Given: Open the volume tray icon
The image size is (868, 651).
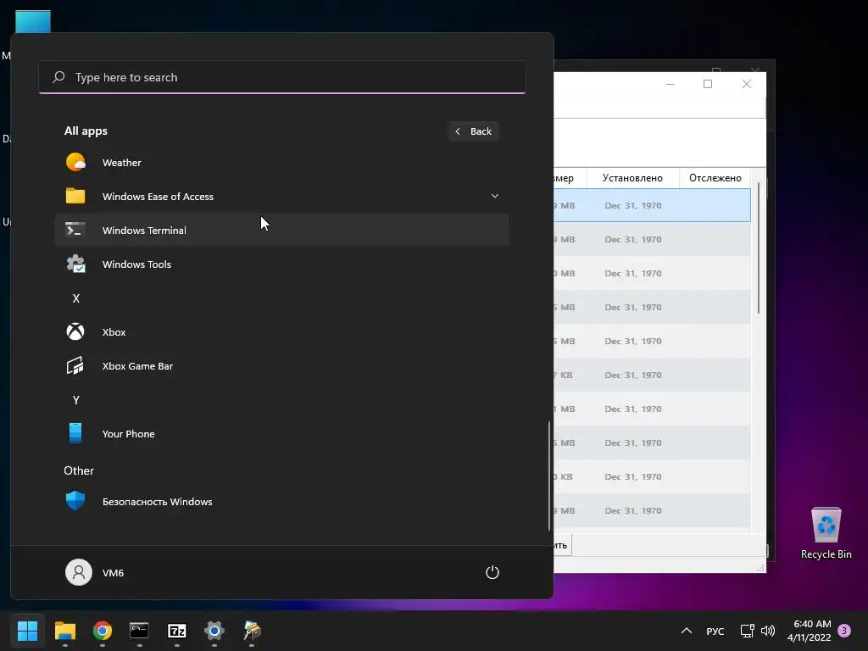Looking at the screenshot, I should click(x=768, y=631).
